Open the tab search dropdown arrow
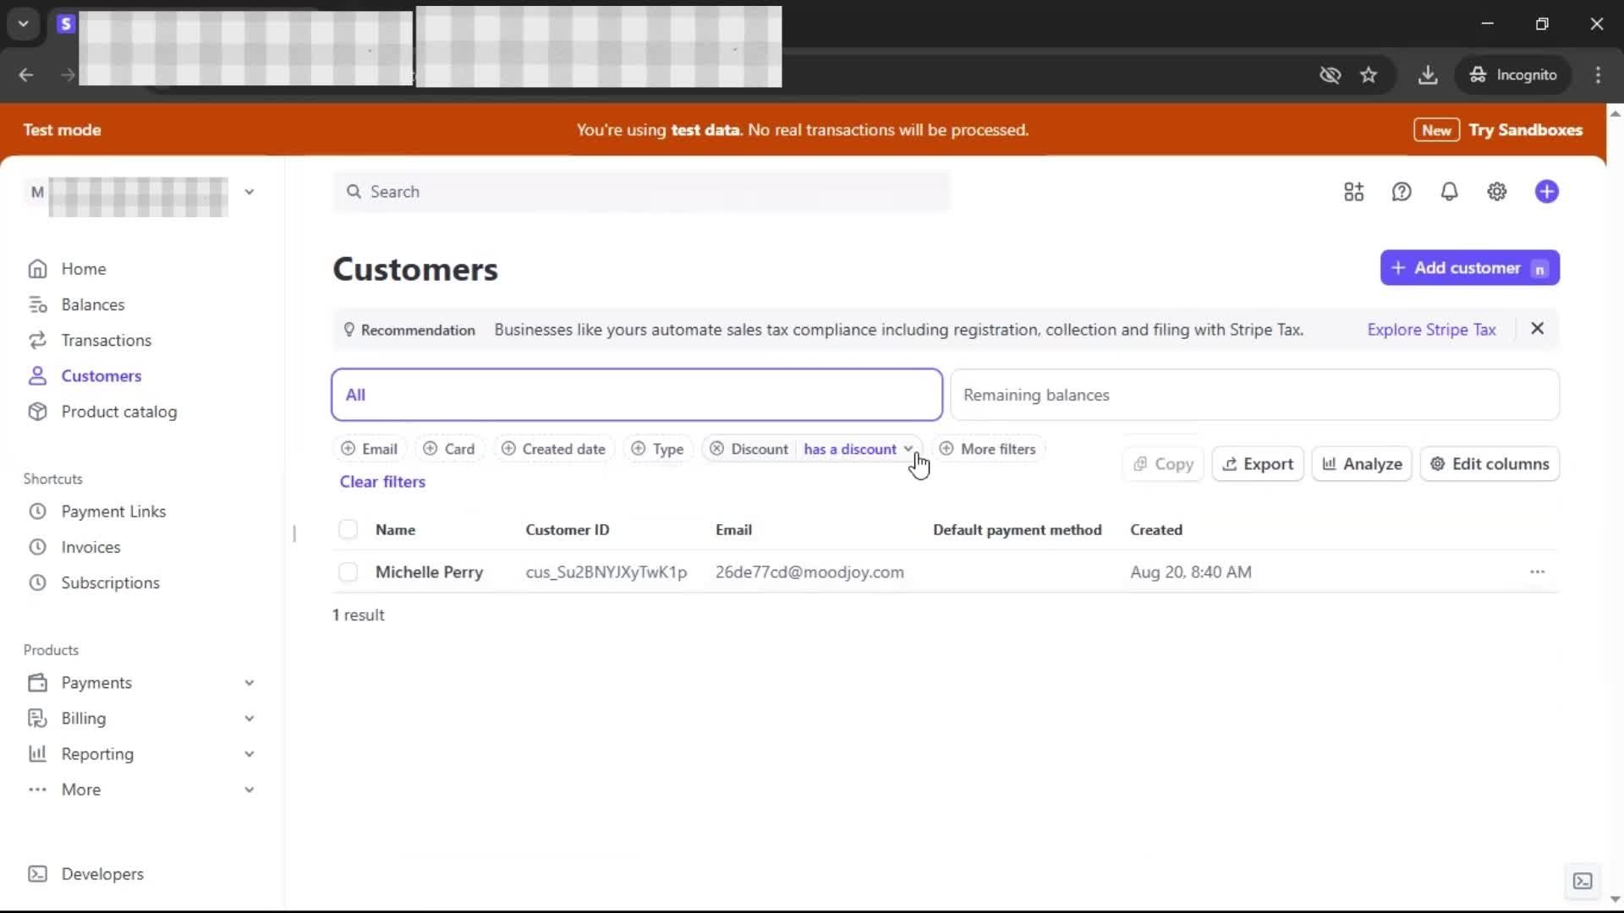Screen dimensions: 1624x913 23,24
